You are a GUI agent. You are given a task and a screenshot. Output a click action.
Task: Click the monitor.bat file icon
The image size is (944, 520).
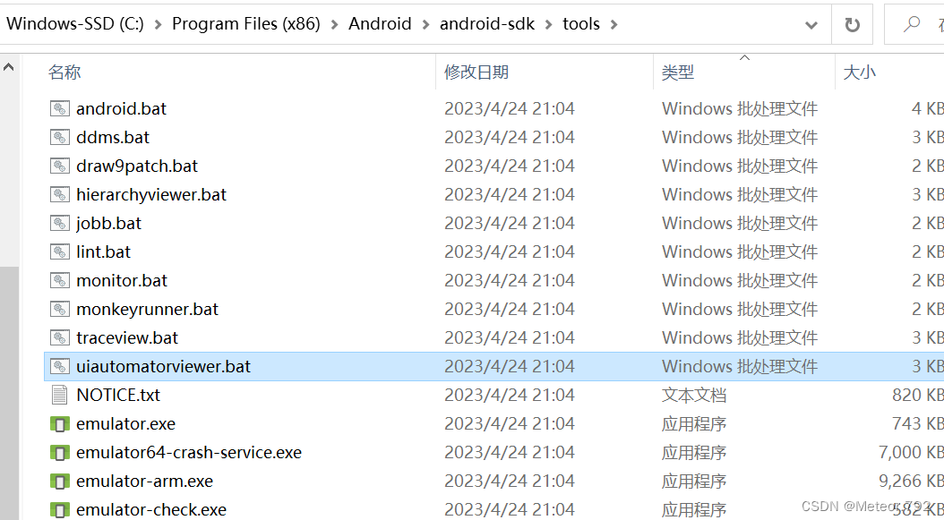tap(59, 280)
